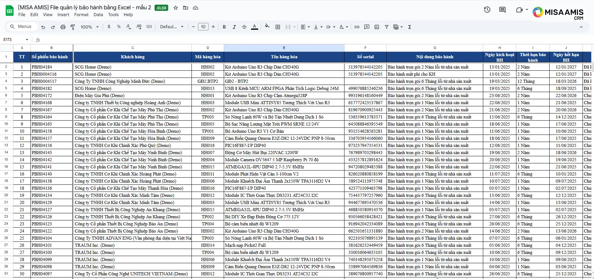Expand the Name box dropdown arrow
The image size is (594, 279).
27,40
